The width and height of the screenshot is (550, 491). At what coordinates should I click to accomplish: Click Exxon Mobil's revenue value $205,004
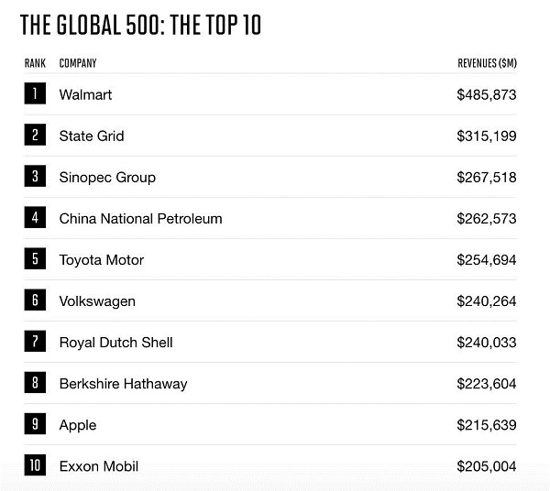pos(487,466)
